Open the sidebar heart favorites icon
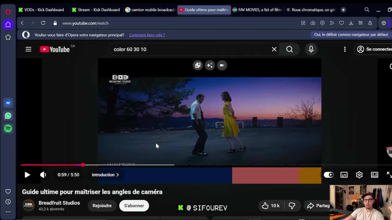This screenshot has height=220, width=392. click(x=8, y=192)
